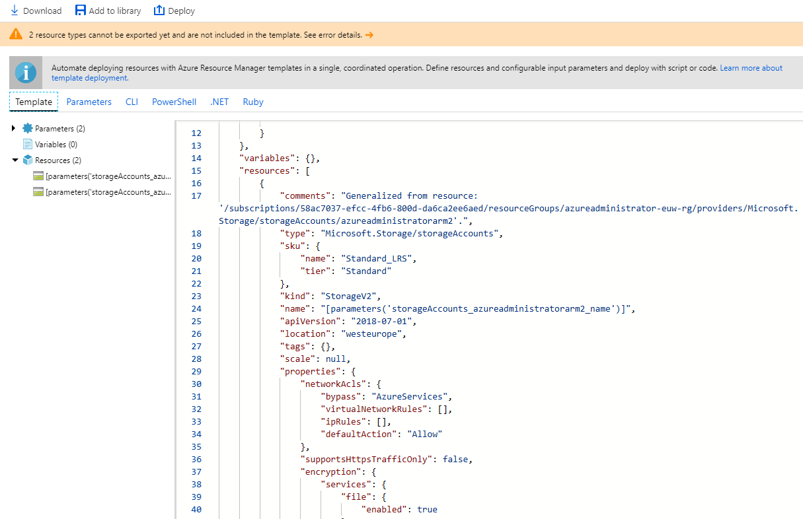803x519 pixels.
Task: Click the Variables document icon in tree
Action: (27, 145)
